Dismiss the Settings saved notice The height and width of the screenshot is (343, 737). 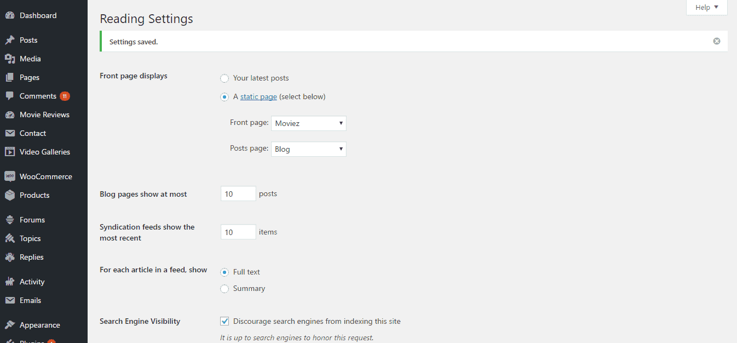(716, 41)
